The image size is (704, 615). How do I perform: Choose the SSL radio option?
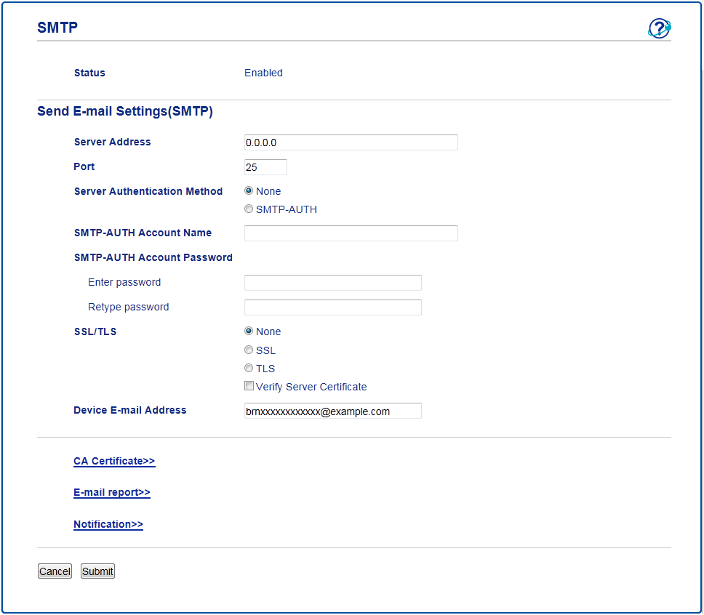click(x=249, y=350)
